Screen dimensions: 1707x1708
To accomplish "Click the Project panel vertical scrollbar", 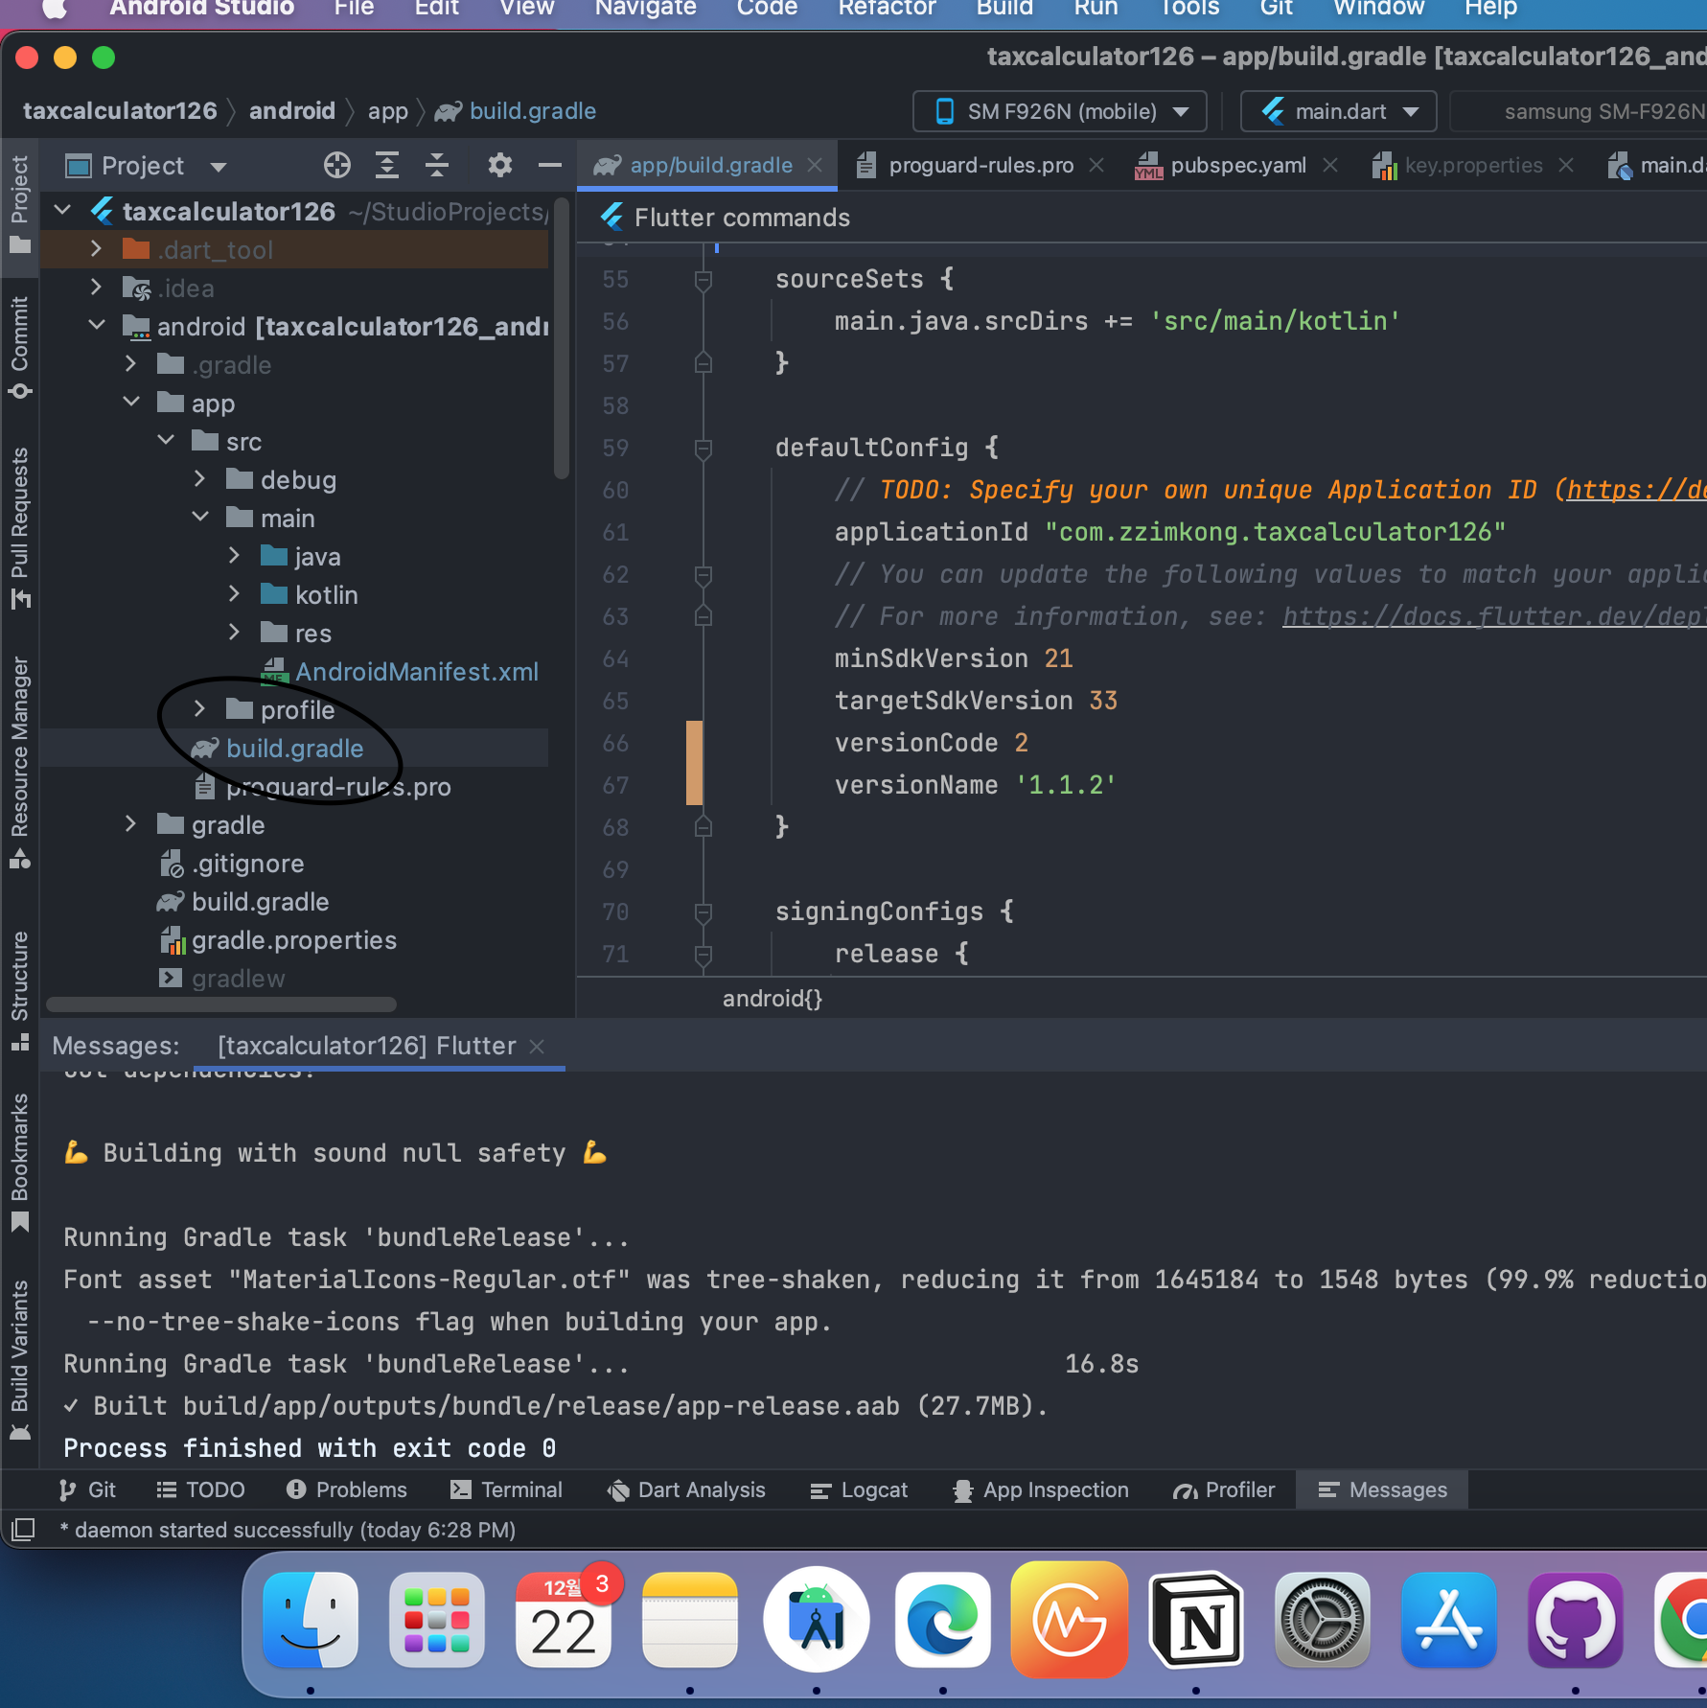I will pyautogui.click(x=562, y=336).
